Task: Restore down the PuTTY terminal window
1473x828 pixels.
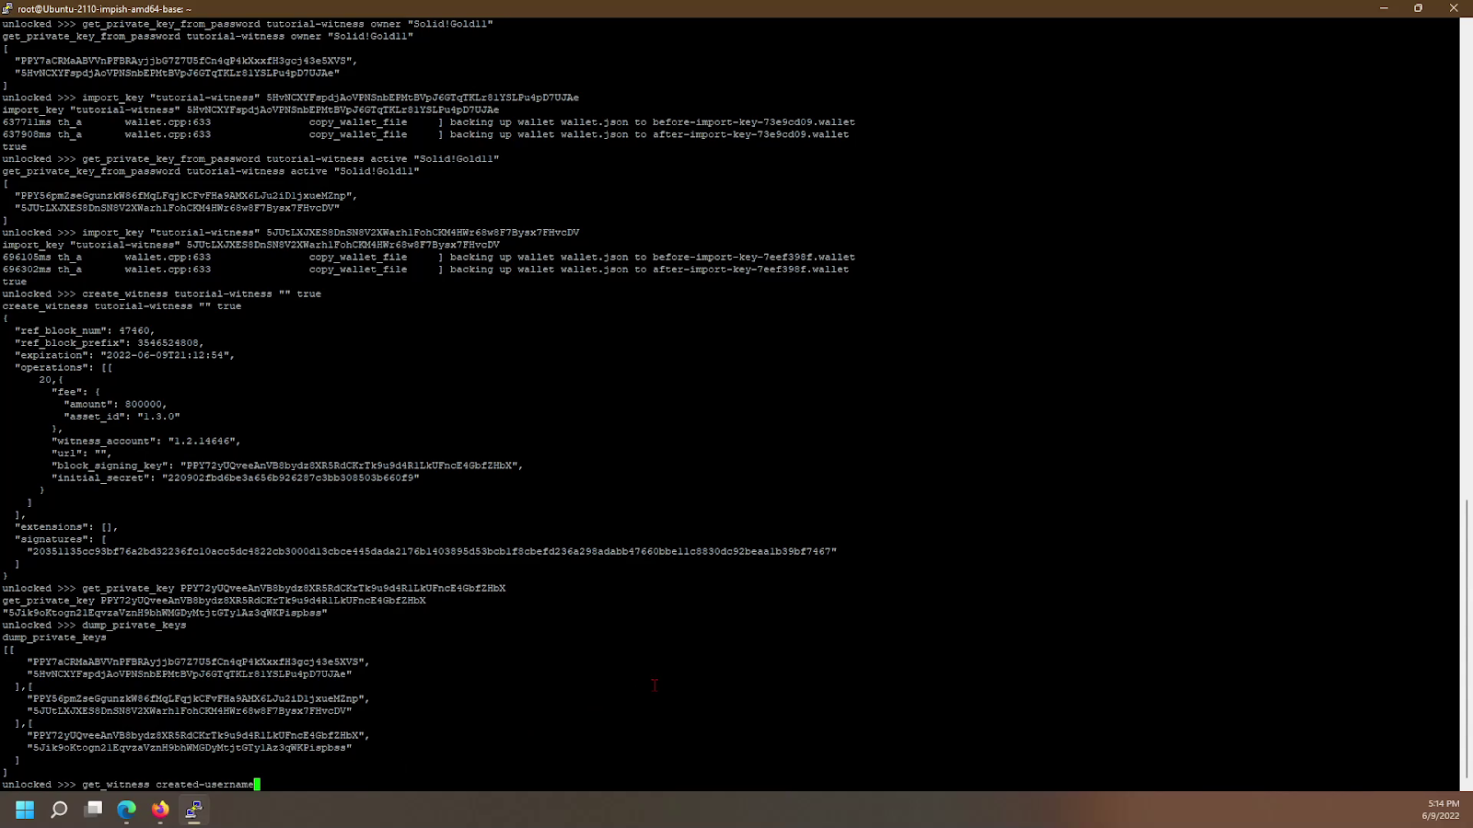Action: (x=1419, y=8)
